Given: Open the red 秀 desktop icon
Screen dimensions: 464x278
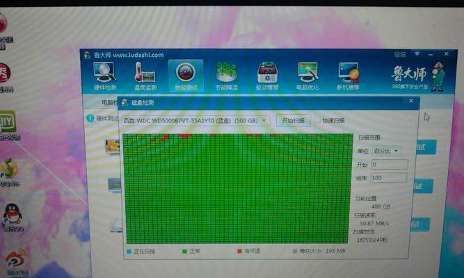Looking at the screenshot, I should [x=5, y=73].
